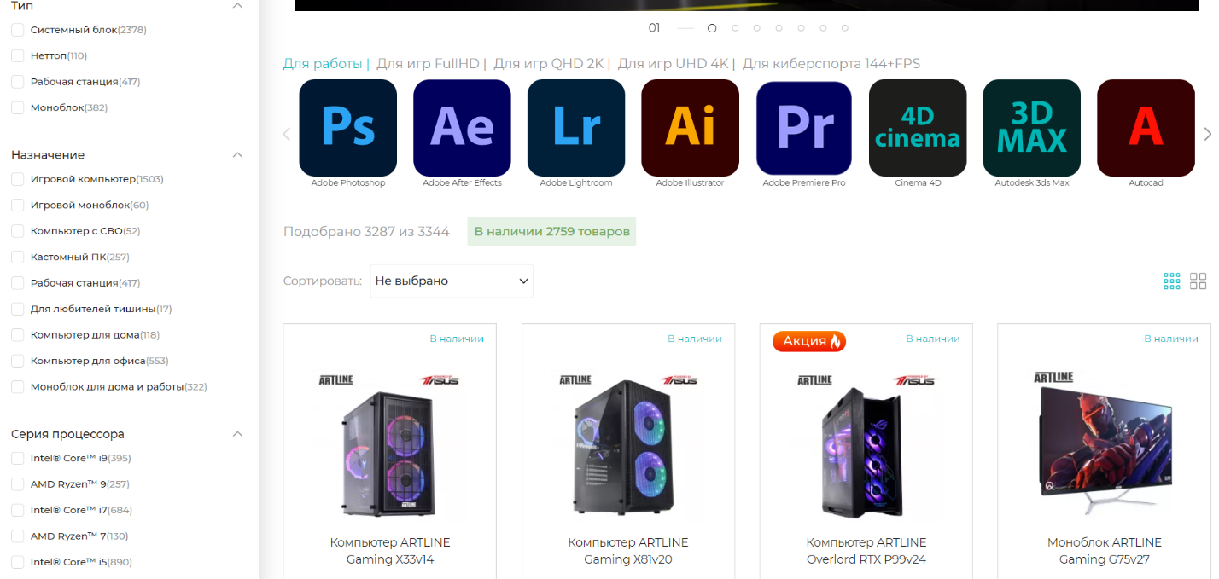Viewport: 1219px width, 579px height.
Task: Tick Моноблок для дома и работы
Action: [17, 386]
